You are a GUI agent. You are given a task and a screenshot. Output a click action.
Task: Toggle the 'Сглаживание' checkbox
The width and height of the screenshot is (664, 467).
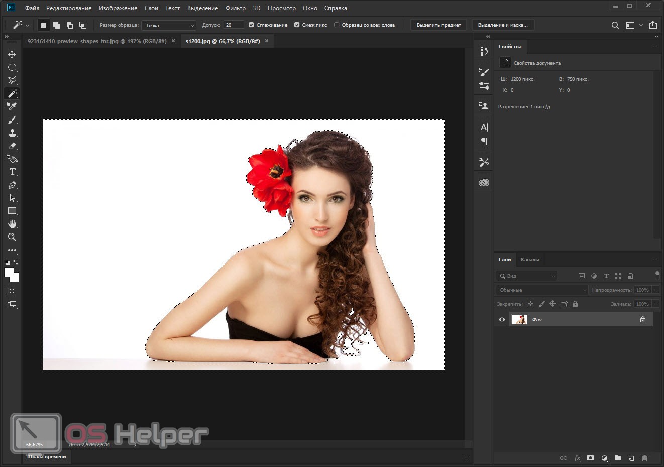tap(251, 25)
